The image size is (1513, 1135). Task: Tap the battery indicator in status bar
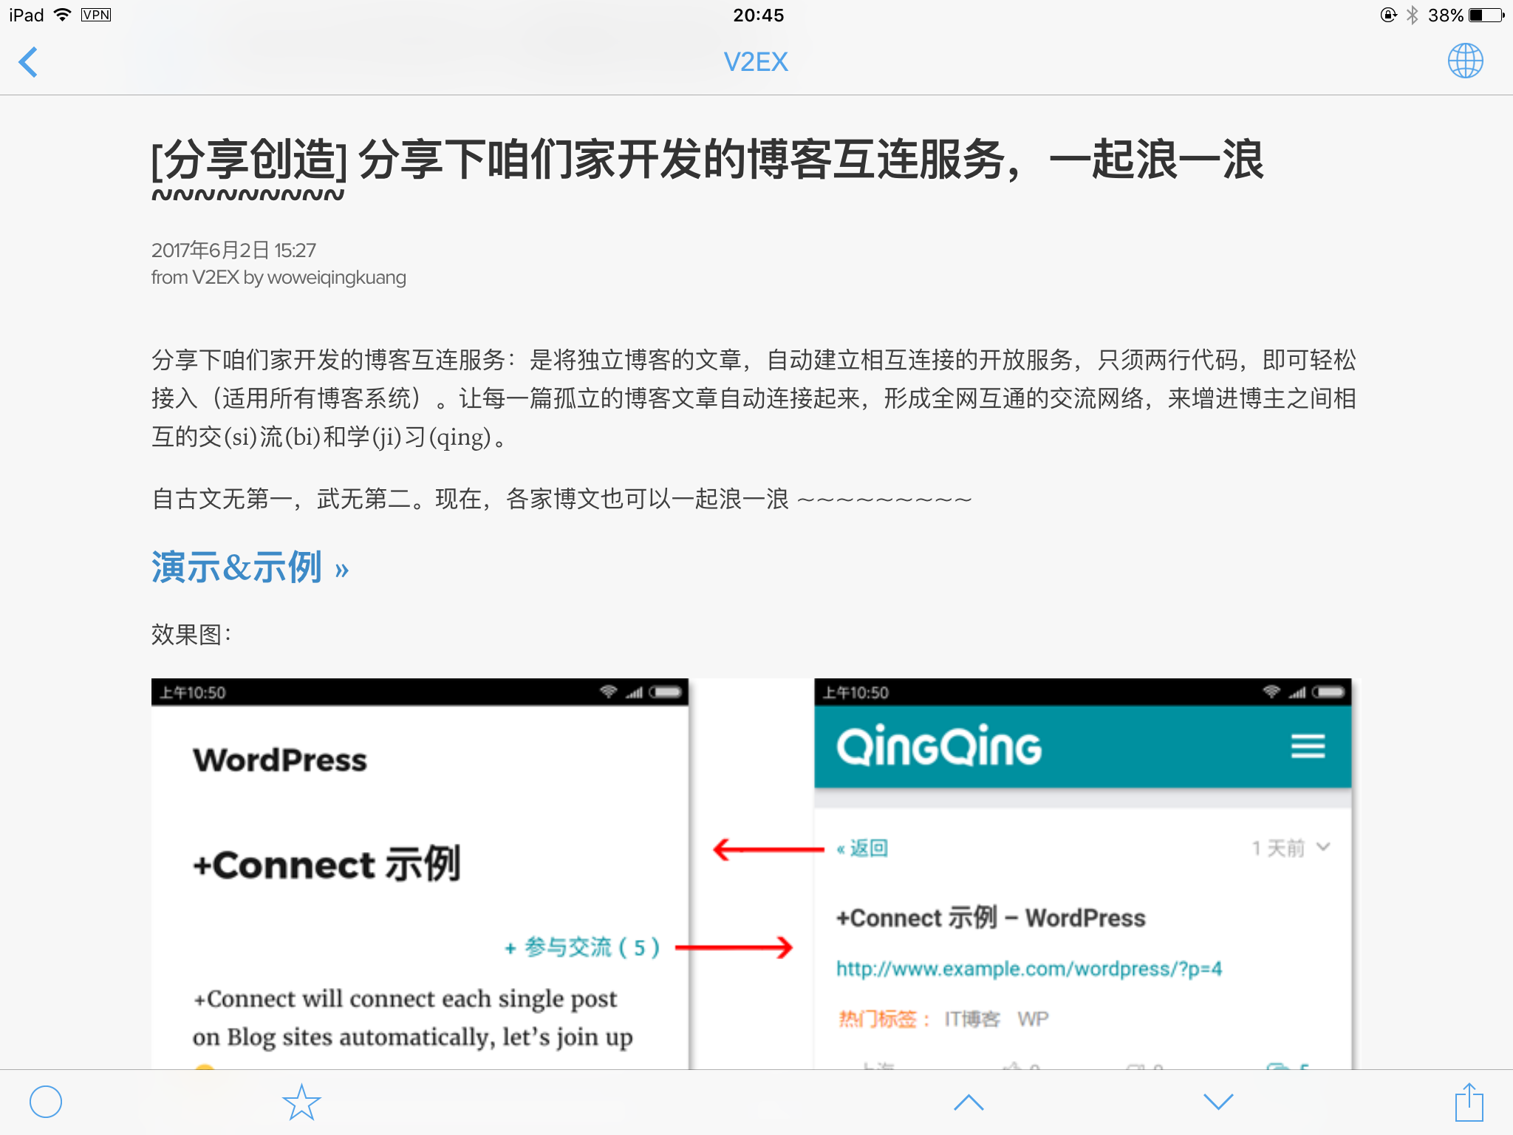pos(1486,15)
